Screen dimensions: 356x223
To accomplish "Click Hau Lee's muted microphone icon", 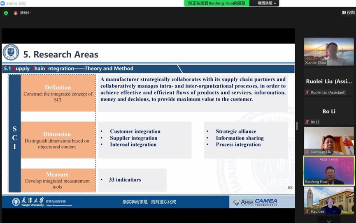I will click(x=307, y=211).
